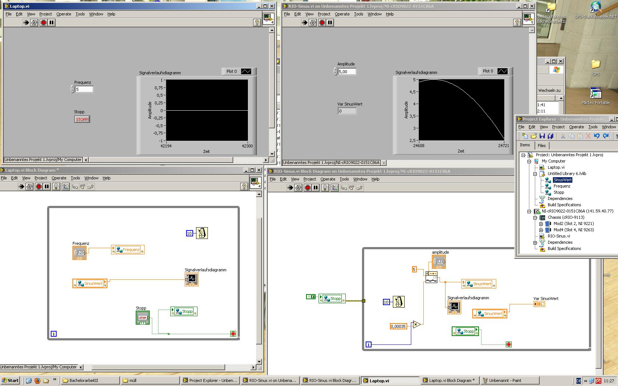Open Tools menu in RIO-Sinus.vi front panel
The image size is (618, 386).
pos(359,14)
